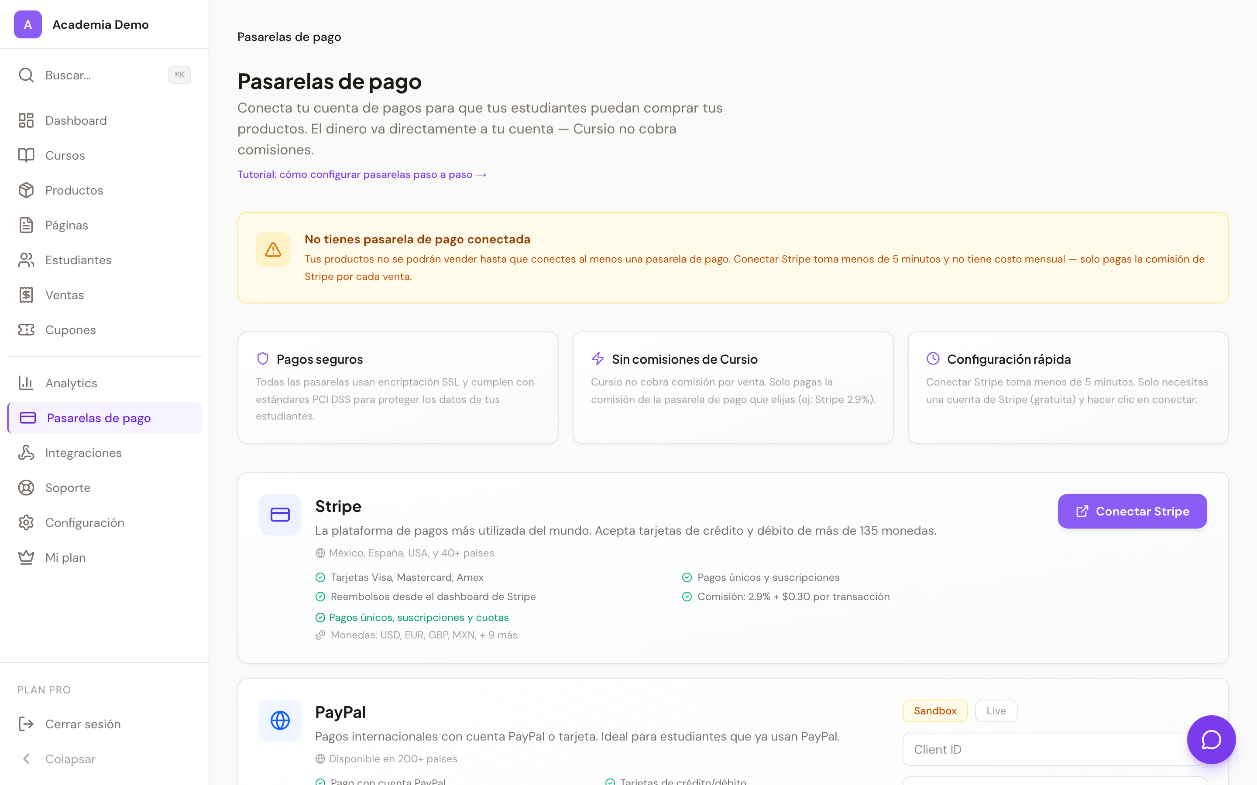Collapse the sidebar with Colapsar
Viewport: 1257px width, 785px height.
(70, 758)
